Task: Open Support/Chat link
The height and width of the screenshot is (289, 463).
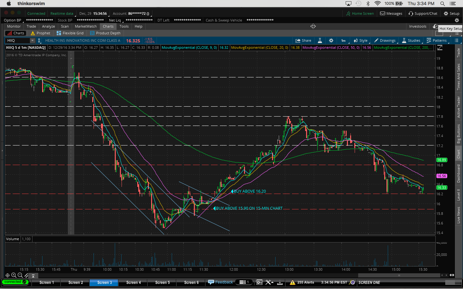Action: [423, 13]
